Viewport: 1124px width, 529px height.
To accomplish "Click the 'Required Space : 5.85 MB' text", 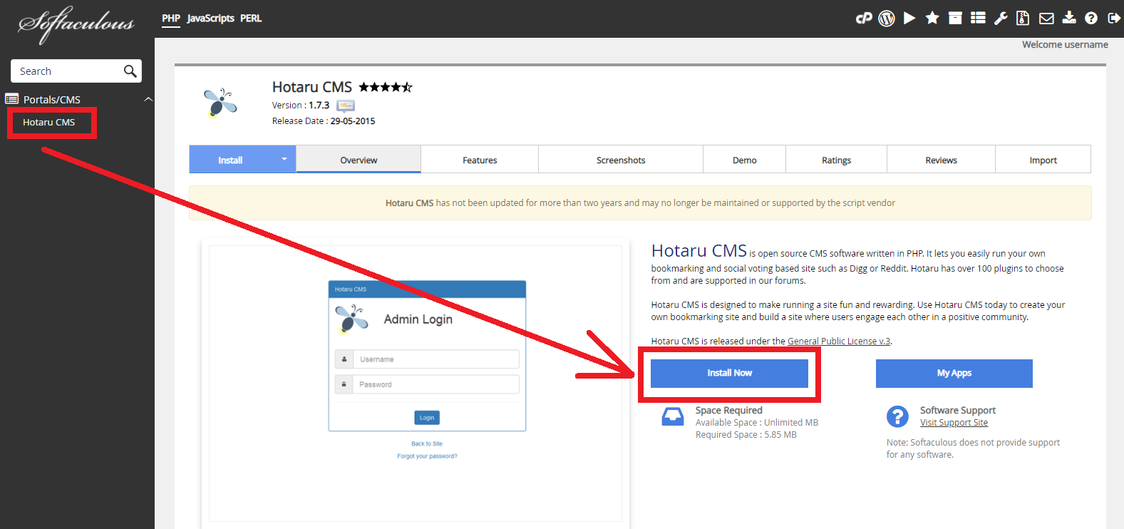I will pos(746,434).
